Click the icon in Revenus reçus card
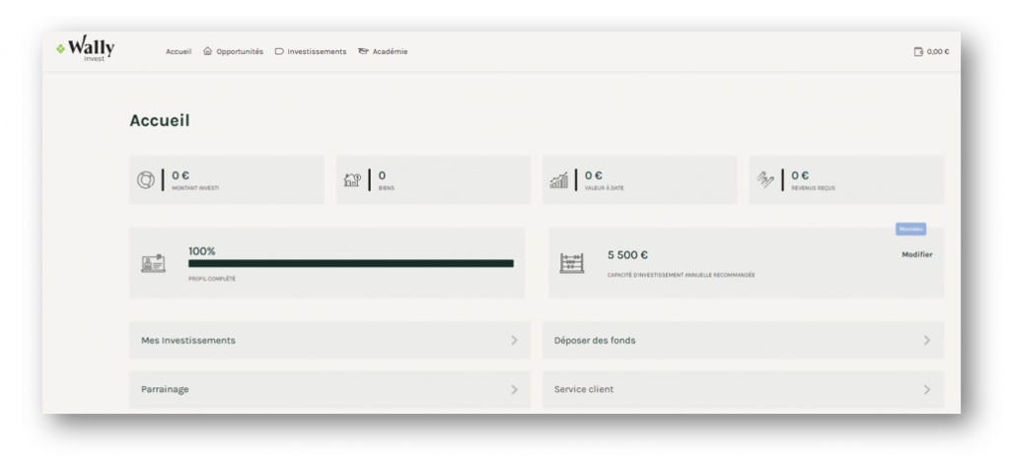 click(764, 180)
